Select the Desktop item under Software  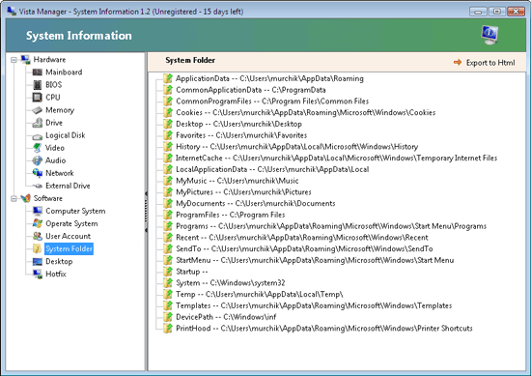59,261
